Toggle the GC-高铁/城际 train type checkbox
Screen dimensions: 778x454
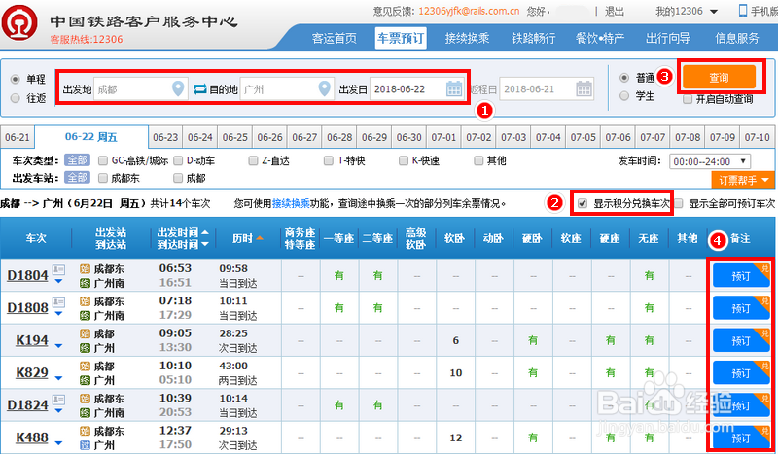(103, 160)
